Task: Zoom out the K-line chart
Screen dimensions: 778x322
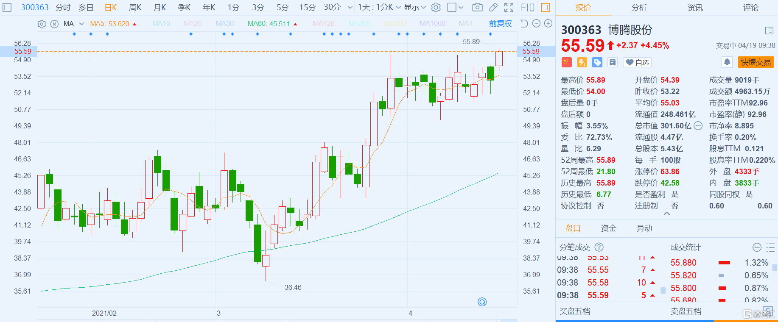Action: 536,24
